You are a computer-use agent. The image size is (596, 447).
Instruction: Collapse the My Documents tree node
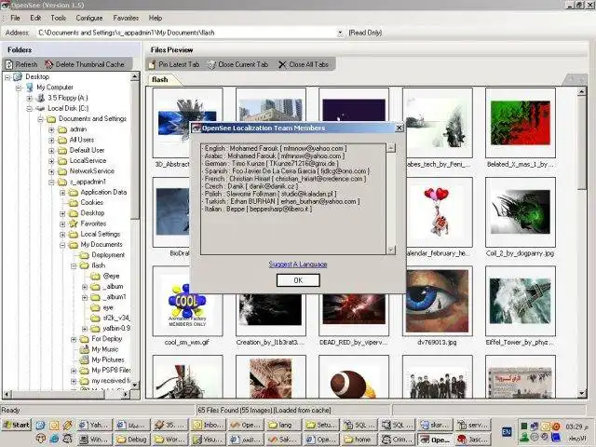(x=62, y=244)
